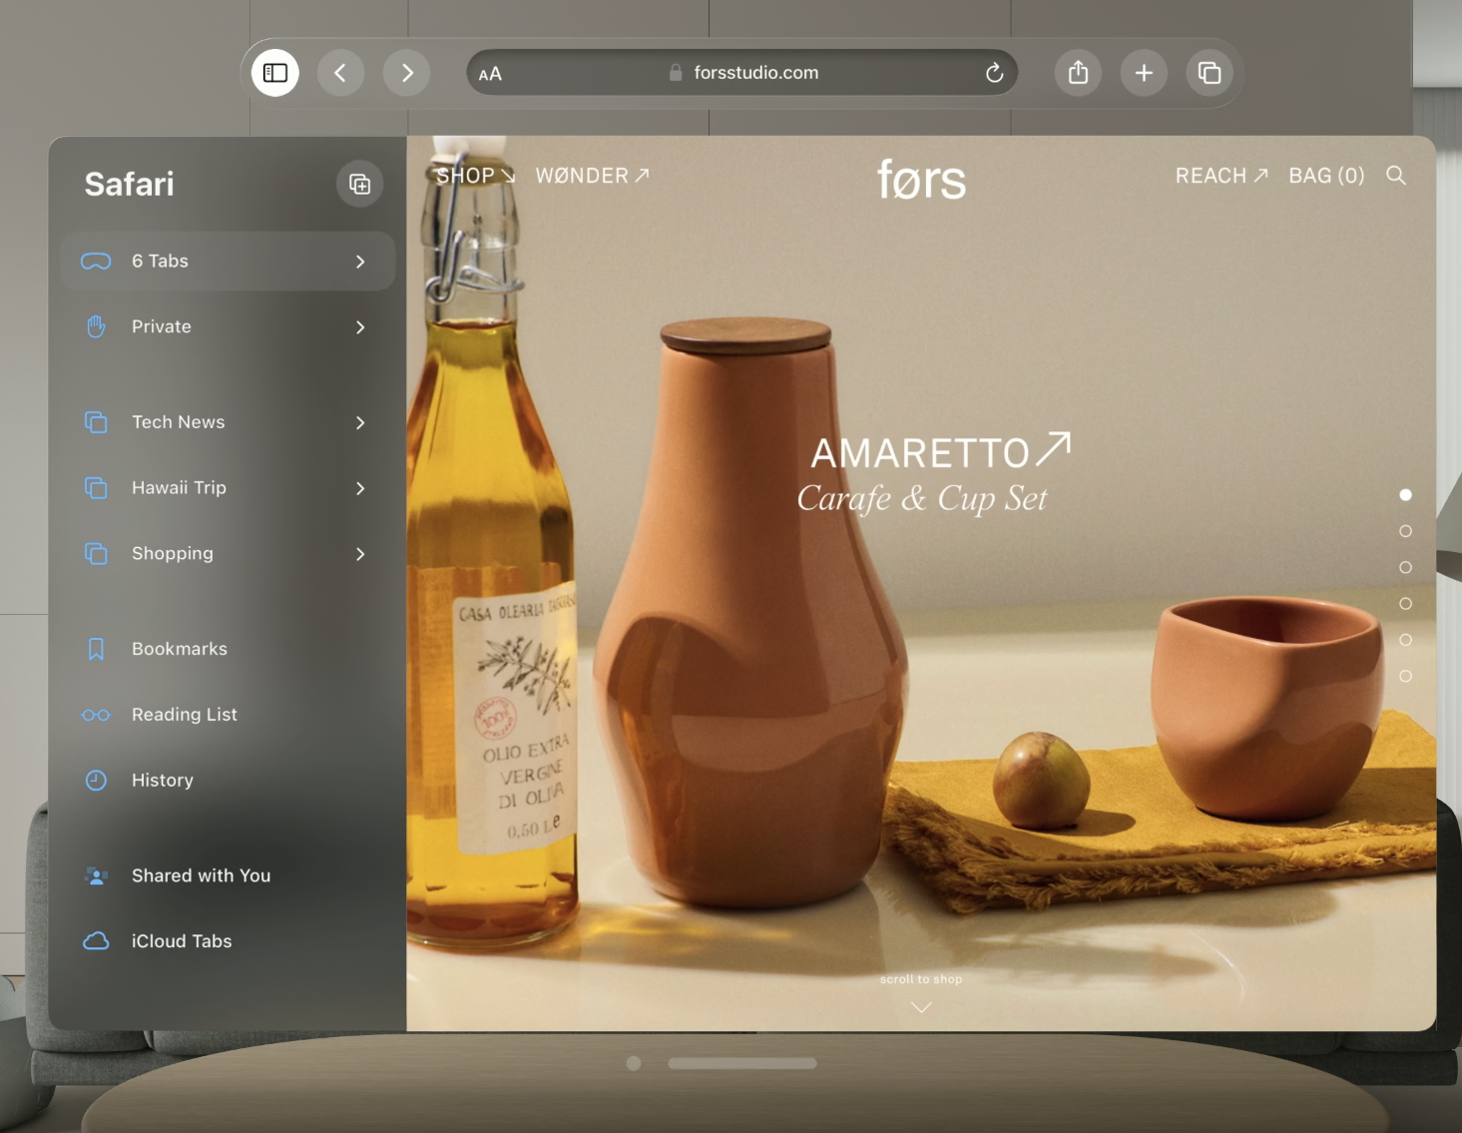Viewport: 1462px width, 1133px height.
Task: Select the first slide dot indicator
Action: pyautogui.click(x=1405, y=495)
